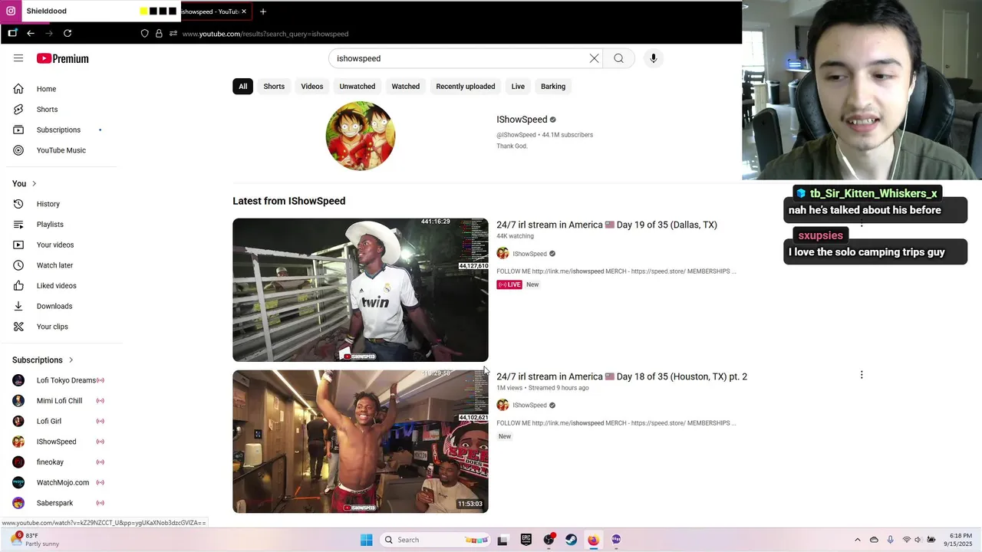
Task: Select the All filter chip
Action: point(242,87)
